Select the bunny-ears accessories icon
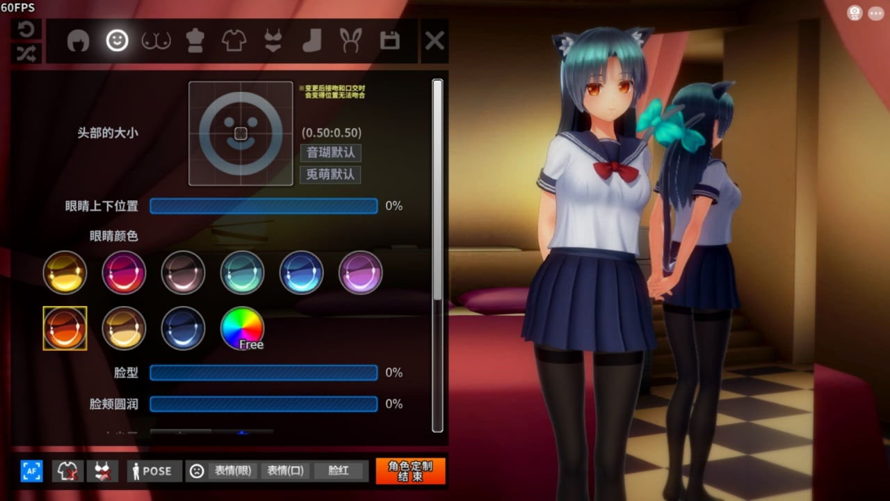This screenshot has height=501, width=890. [x=350, y=40]
